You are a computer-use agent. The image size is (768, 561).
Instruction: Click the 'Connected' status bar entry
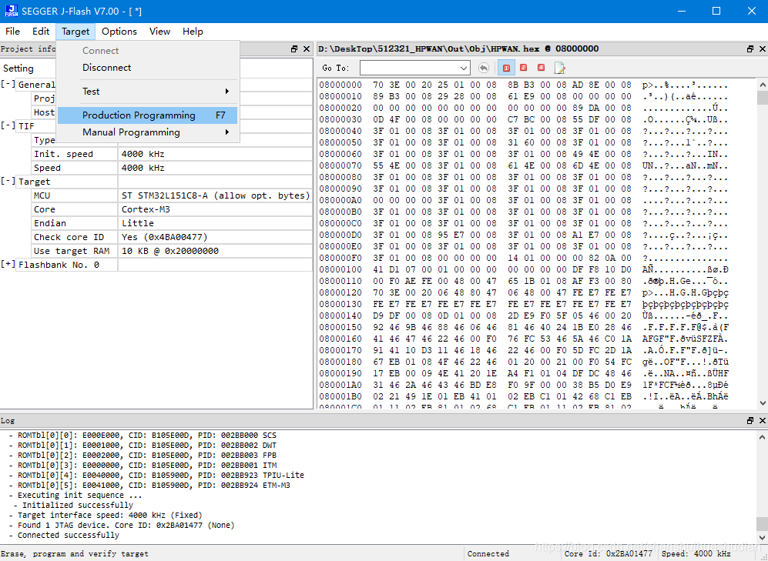pyautogui.click(x=488, y=553)
